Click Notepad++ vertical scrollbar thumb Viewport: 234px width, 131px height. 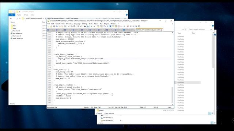pyautogui.click(x=173, y=95)
